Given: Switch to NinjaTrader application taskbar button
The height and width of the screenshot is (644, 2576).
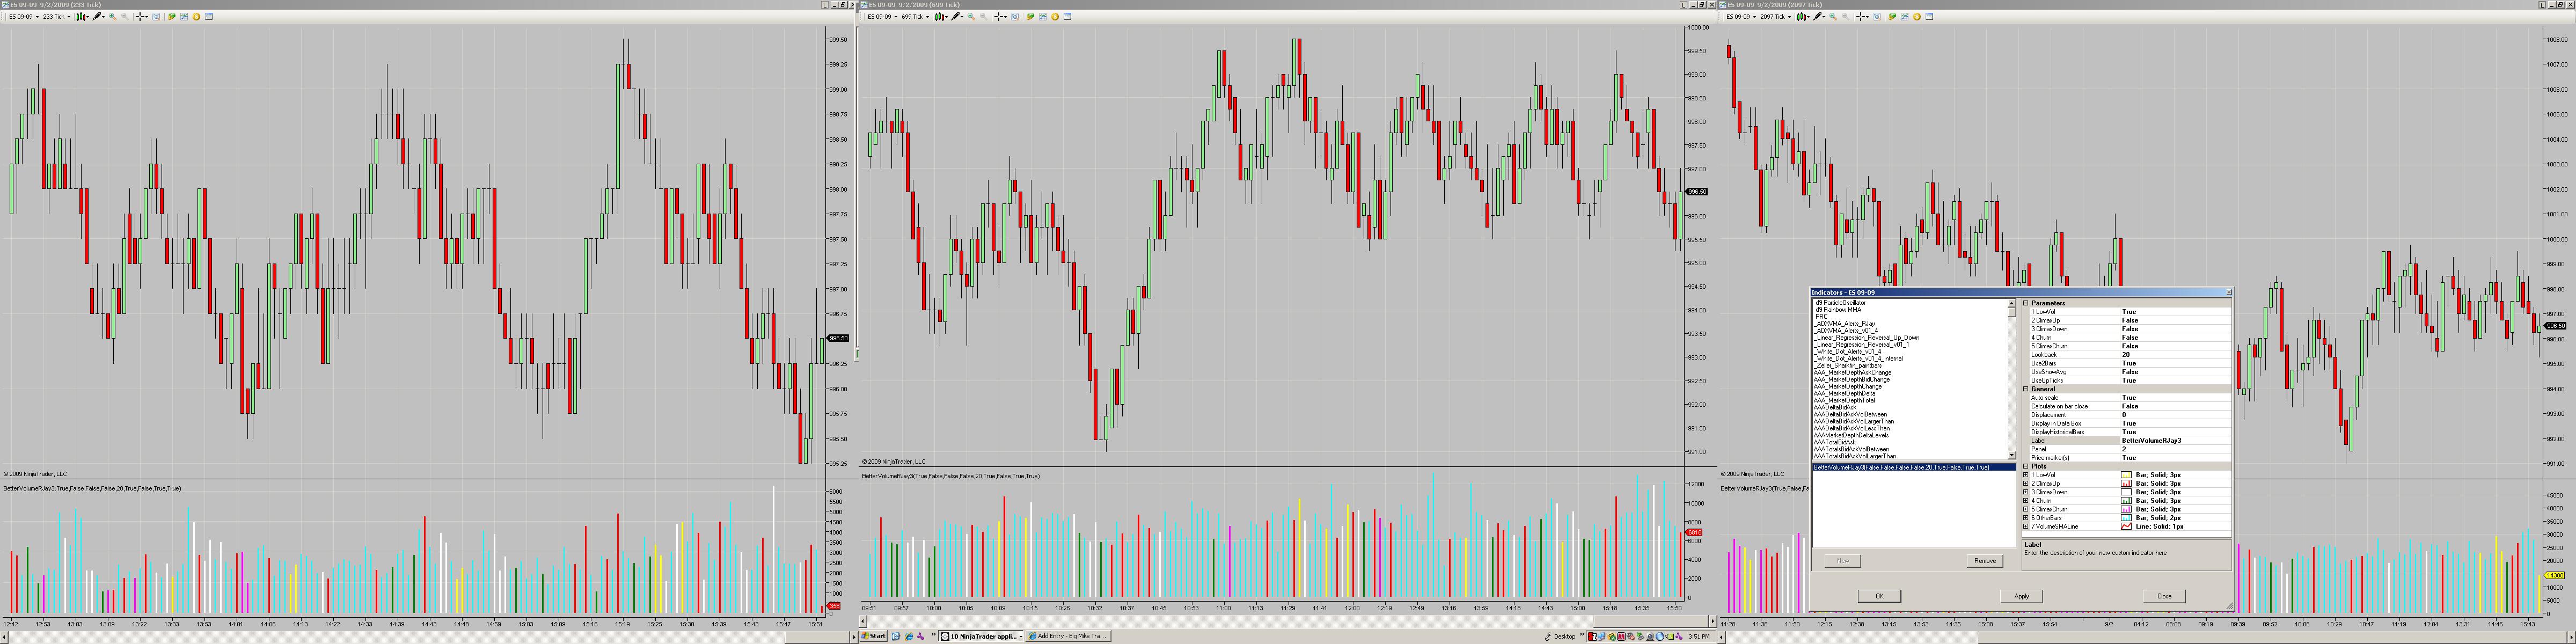Looking at the screenshot, I should click(981, 636).
